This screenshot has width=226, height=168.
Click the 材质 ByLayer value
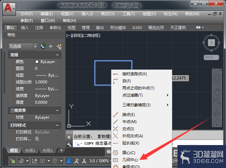[x=48, y=117]
